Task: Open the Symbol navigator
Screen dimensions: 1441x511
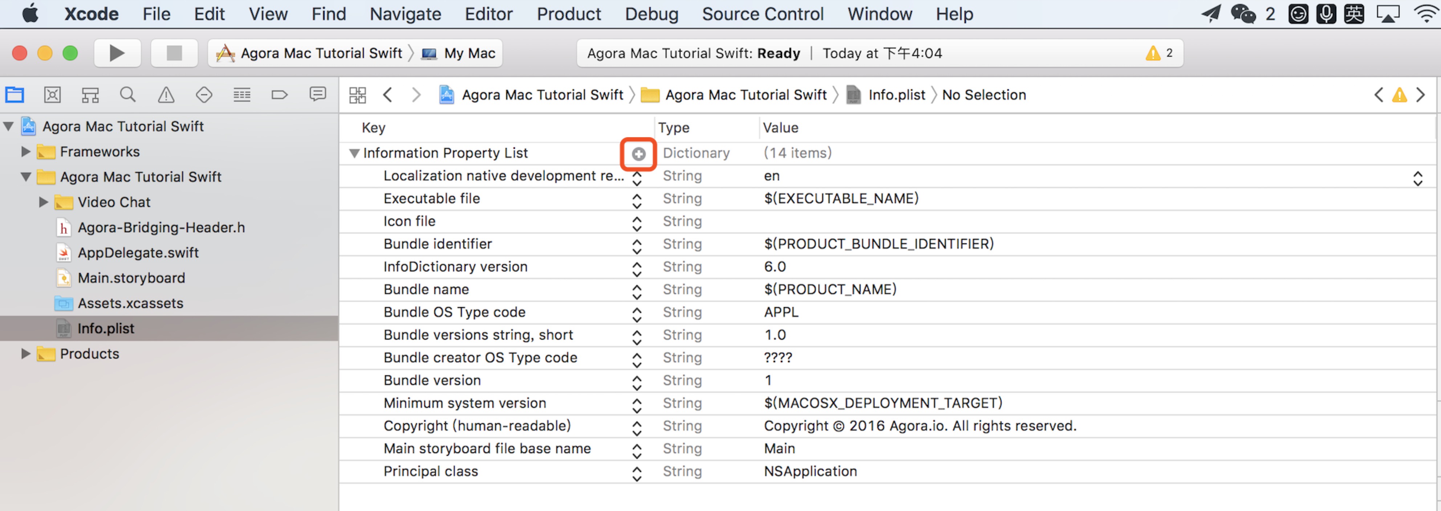Action: click(x=90, y=94)
